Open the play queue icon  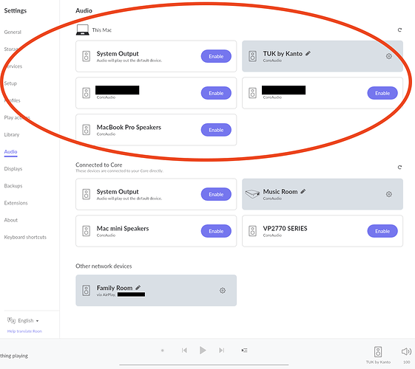point(244,351)
